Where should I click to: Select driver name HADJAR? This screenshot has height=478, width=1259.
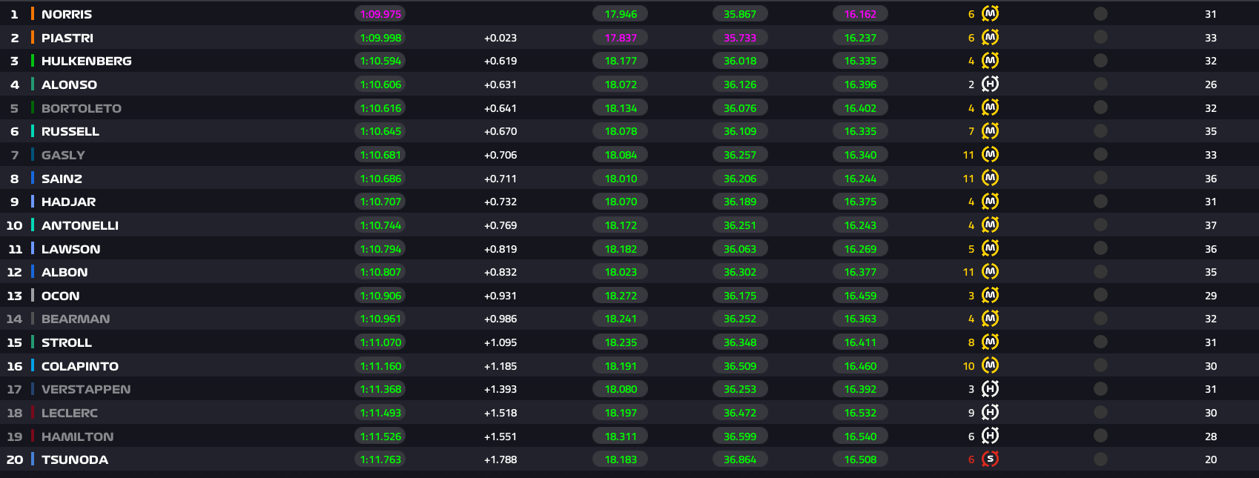[68, 202]
